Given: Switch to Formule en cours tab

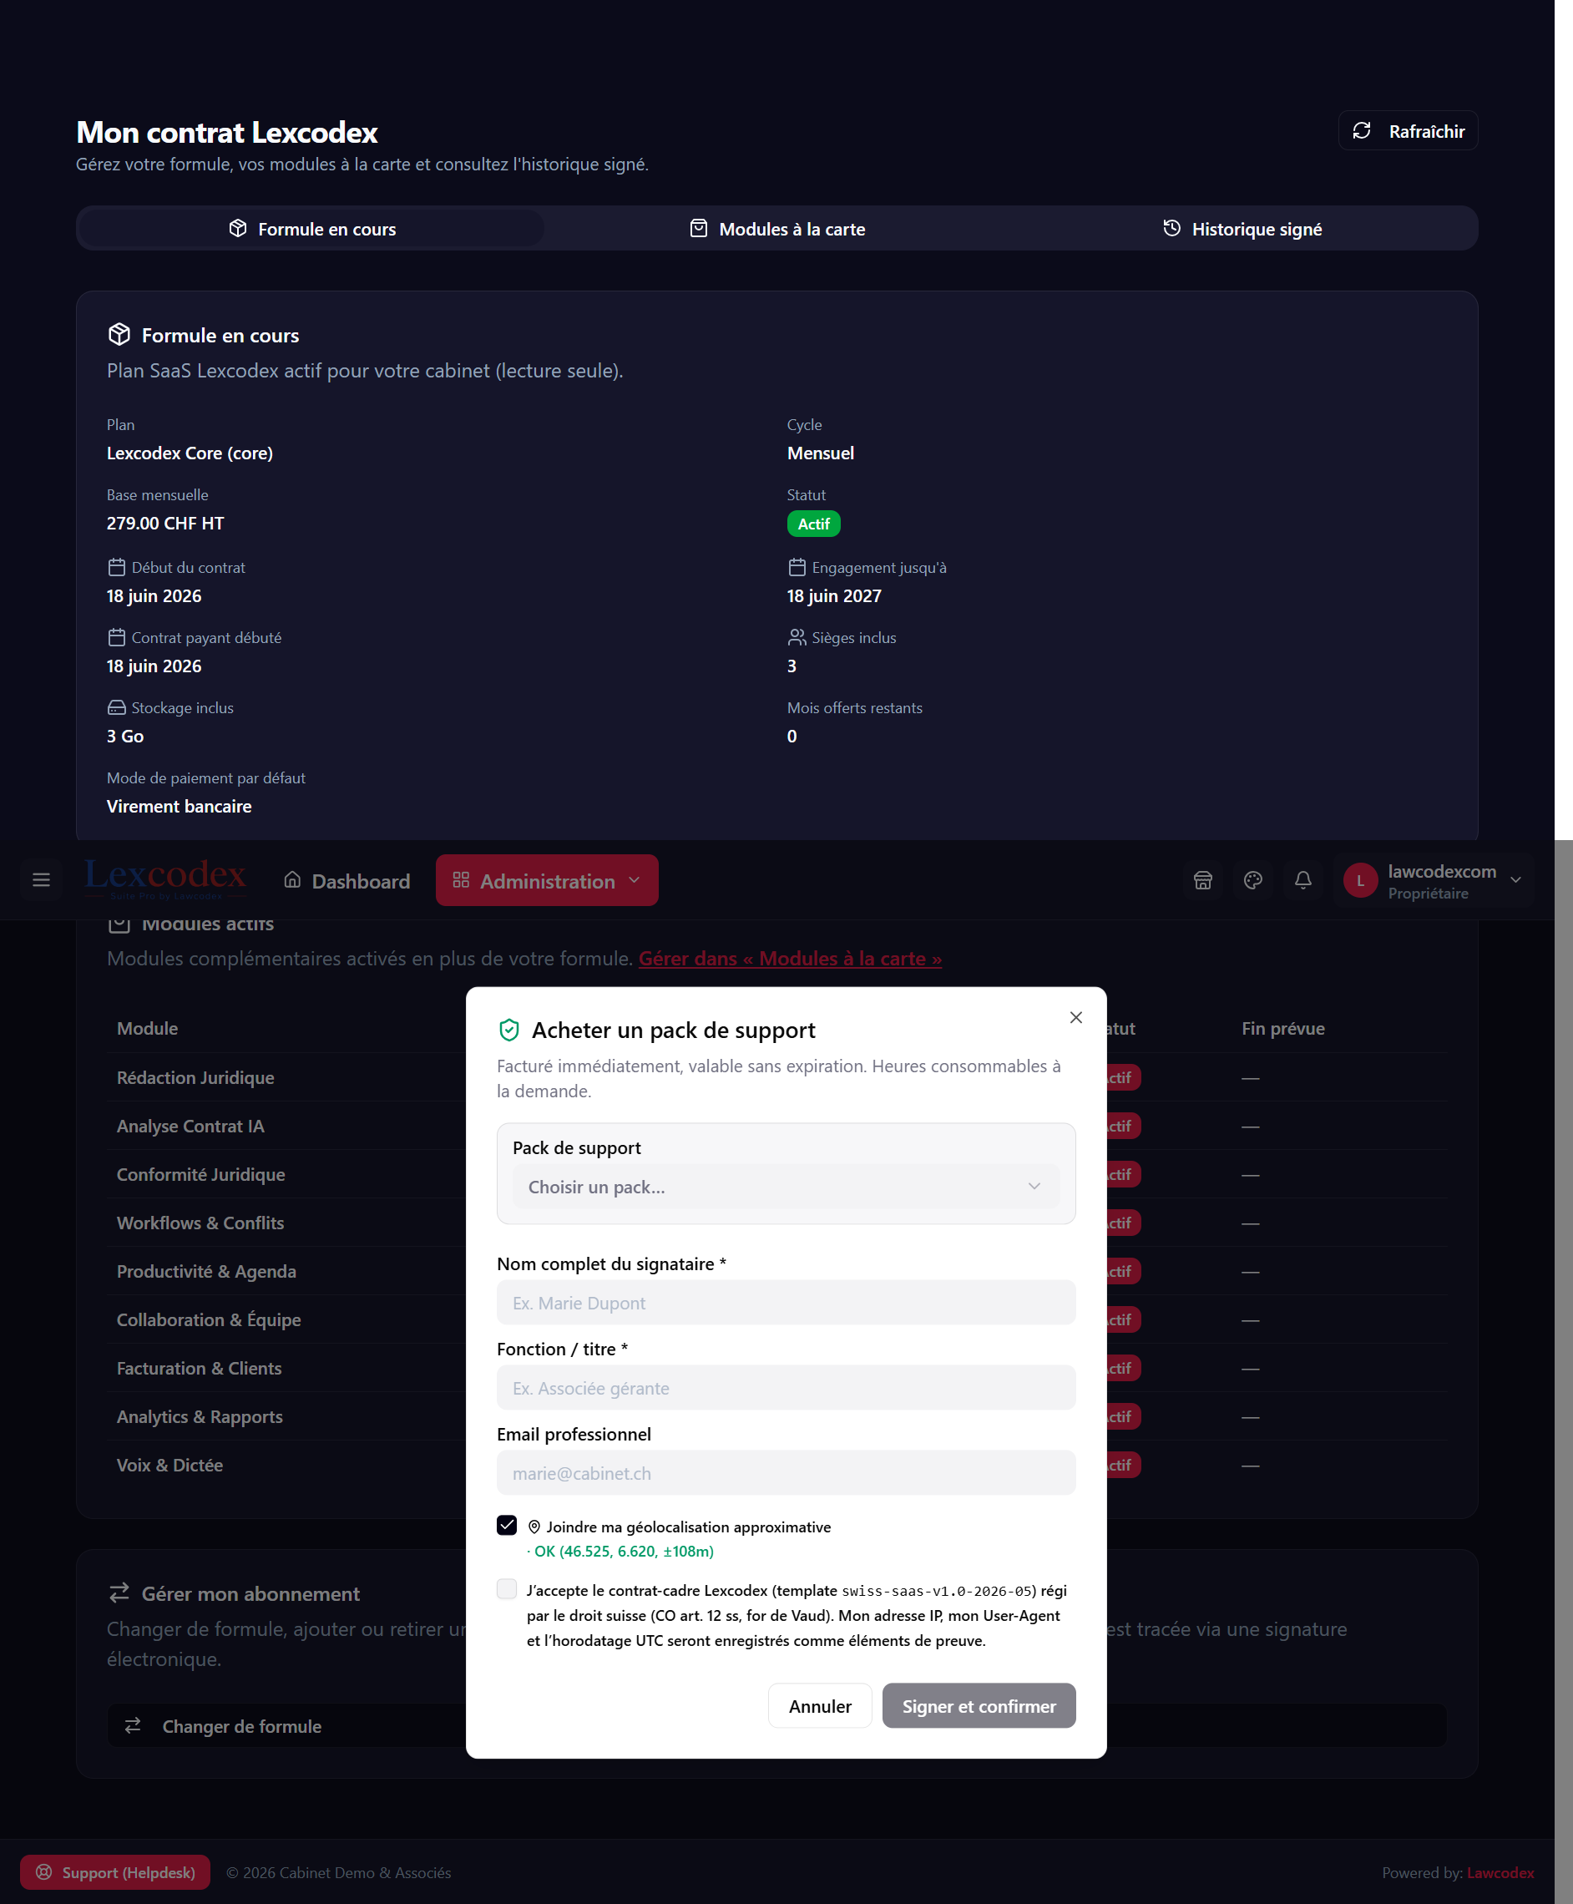Looking at the screenshot, I should click(x=311, y=228).
